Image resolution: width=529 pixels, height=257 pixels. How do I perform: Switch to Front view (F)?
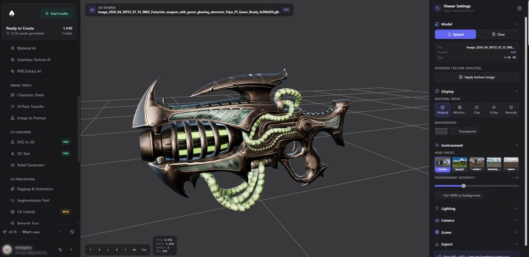point(91,250)
